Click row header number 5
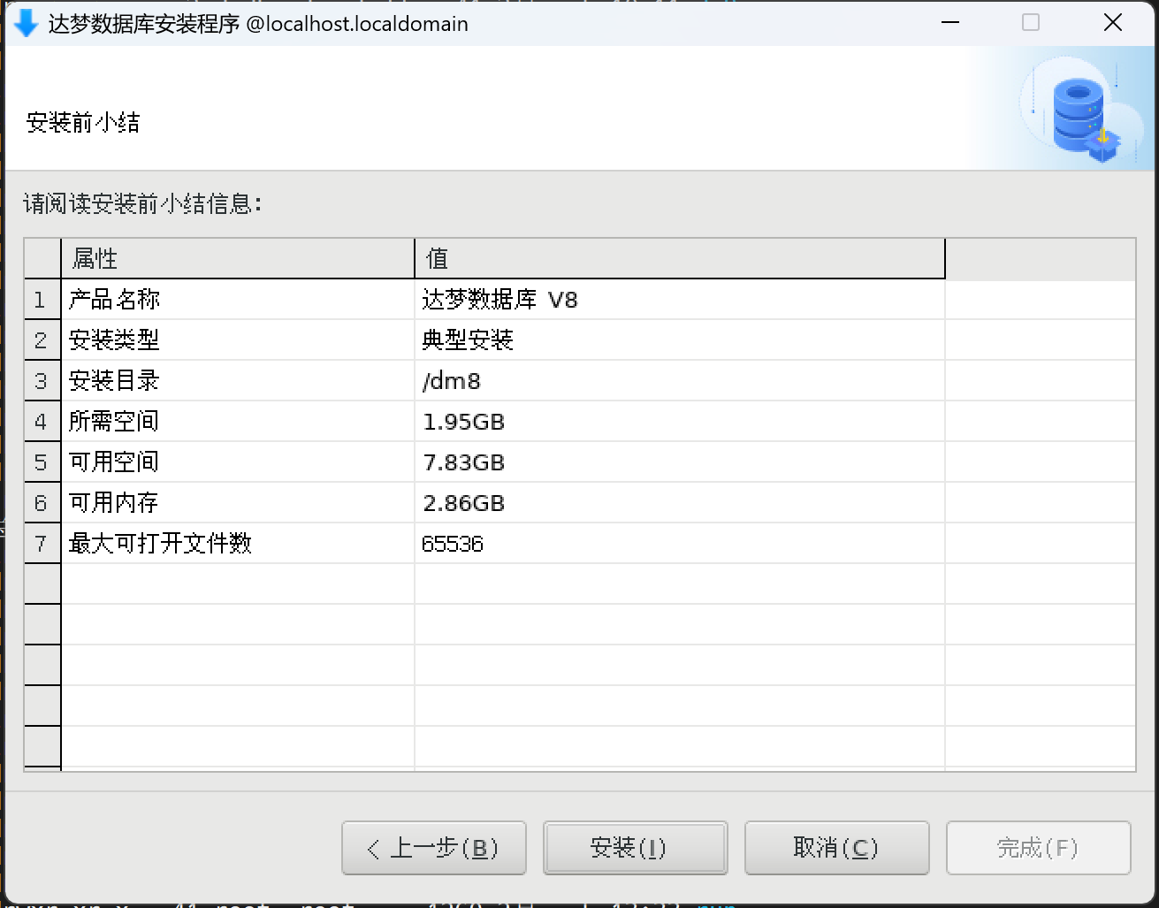The image size is (1159, 908). pos(42,462)
